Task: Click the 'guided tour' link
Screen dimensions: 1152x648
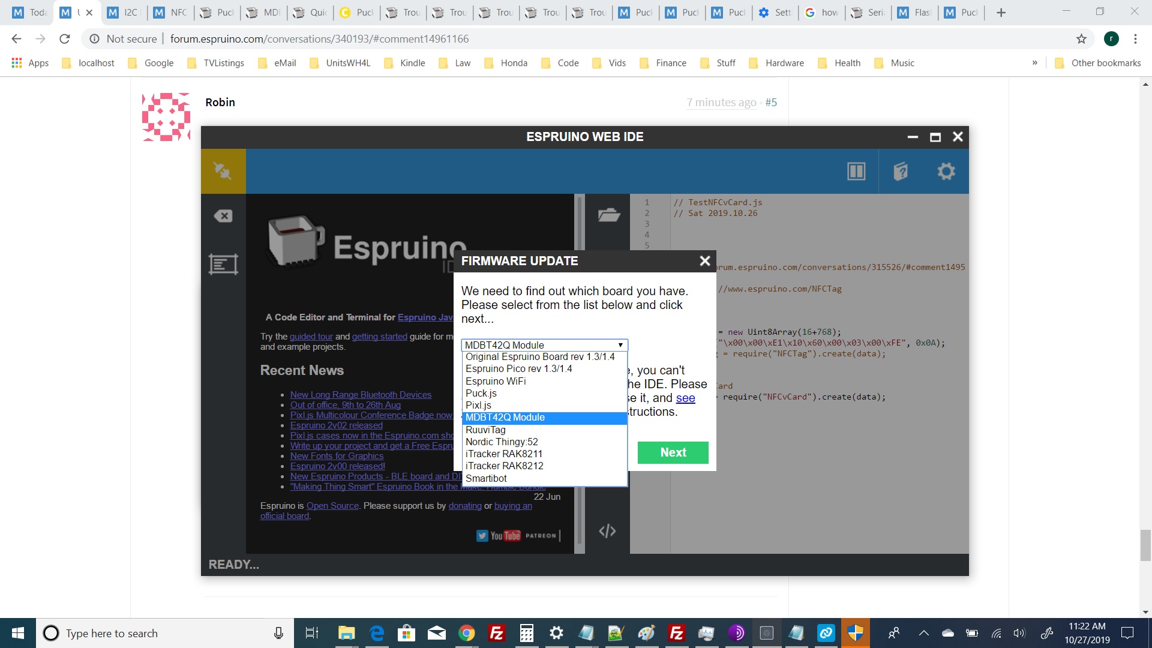Action: [311, 337]
